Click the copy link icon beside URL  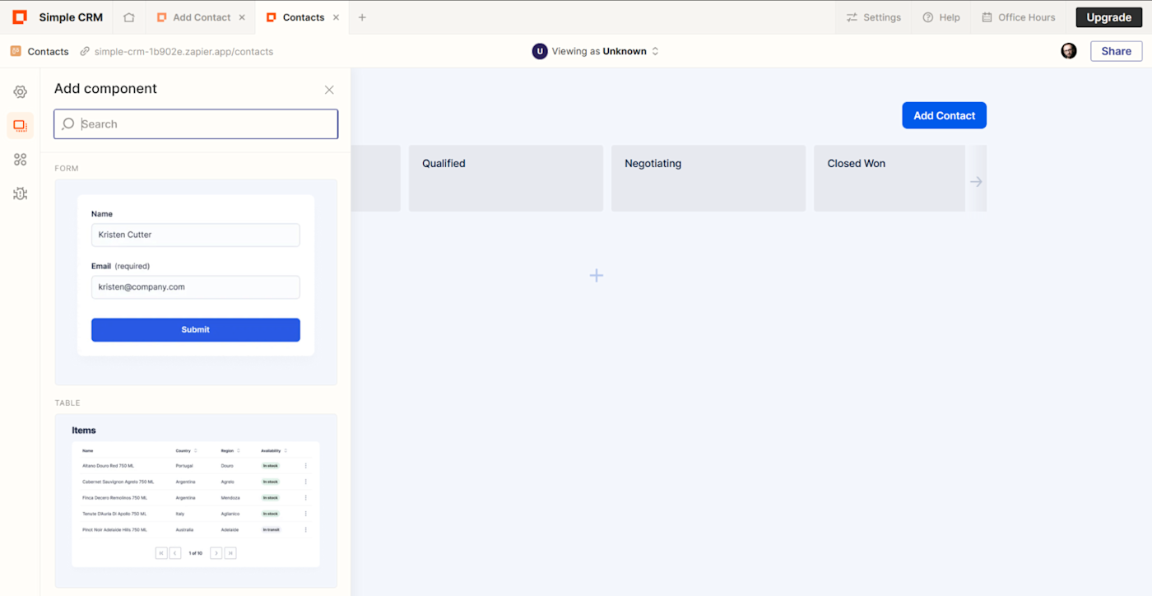point(84,51)
